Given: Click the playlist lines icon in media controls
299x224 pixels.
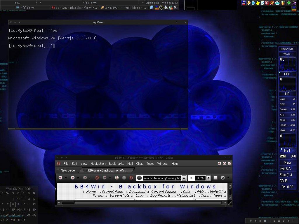Looking at the screenshot, I should [x=279, y=221].
